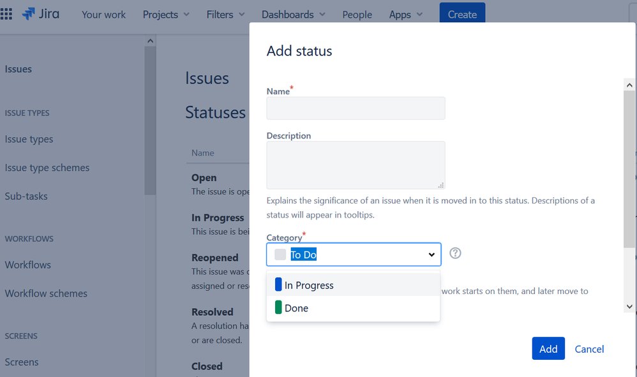637x377 pixels.
Task: Click the Description resize handle
Action: 441,185
